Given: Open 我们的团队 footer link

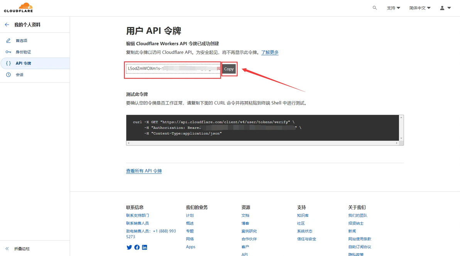Looking at the screenshot, I should [x=358, y=215].
